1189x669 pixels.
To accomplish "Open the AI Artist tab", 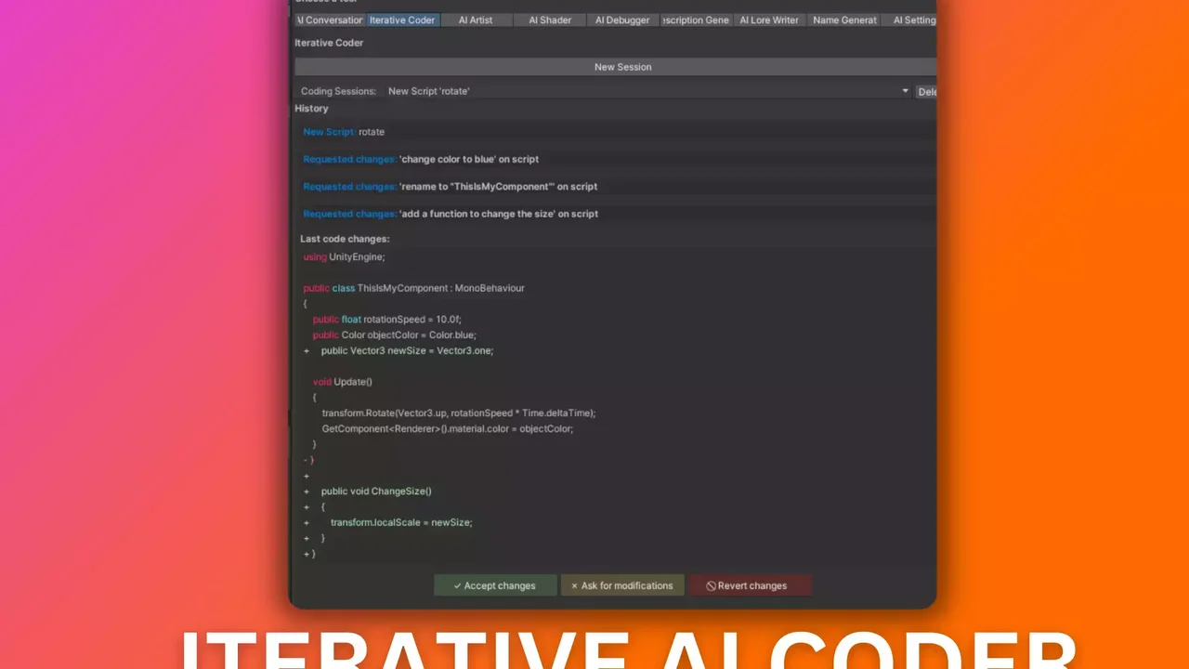I will 476,20.
